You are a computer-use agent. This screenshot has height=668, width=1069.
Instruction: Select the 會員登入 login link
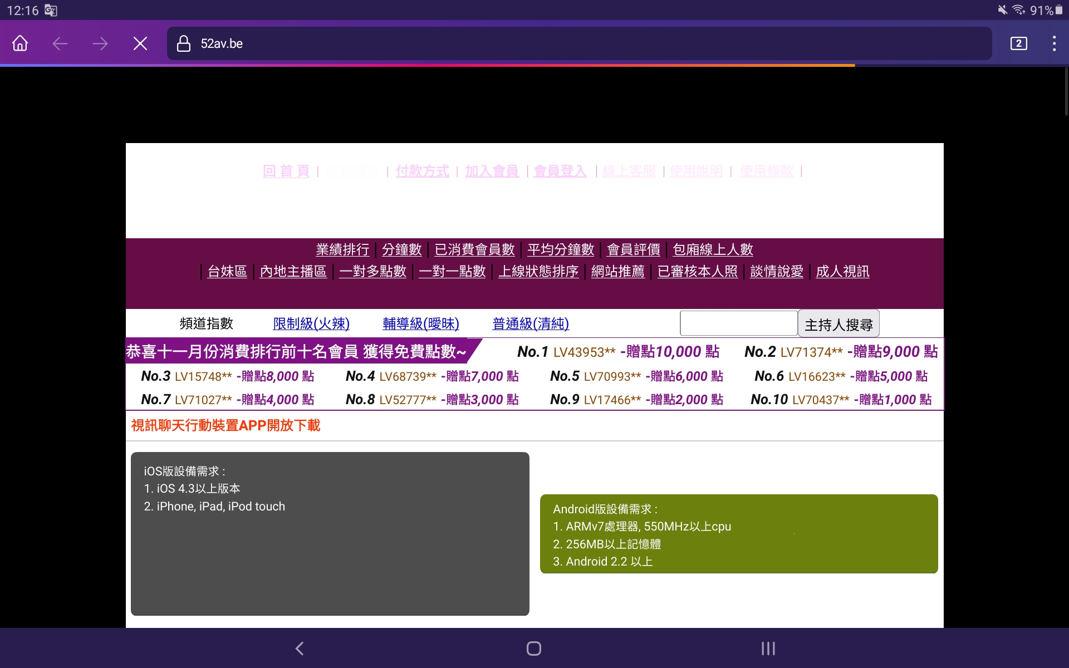(x=560, y=171)
